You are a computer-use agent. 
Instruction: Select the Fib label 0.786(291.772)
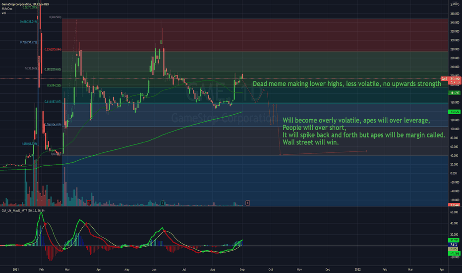[x=28, y=42]
